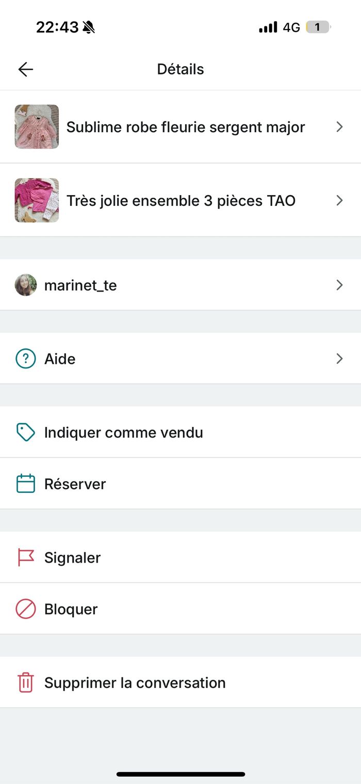Expand the Aide row chevron
361x784 pixels.
pos(339,358)
